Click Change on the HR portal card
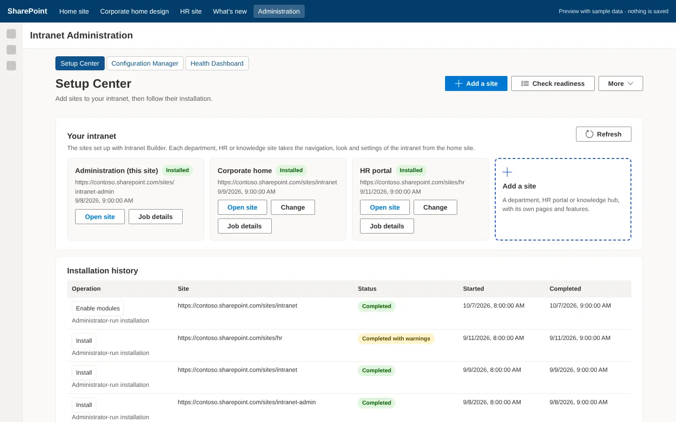Image resolution: width=676 pixels, height=422 pixels. (x=435, y=207)
